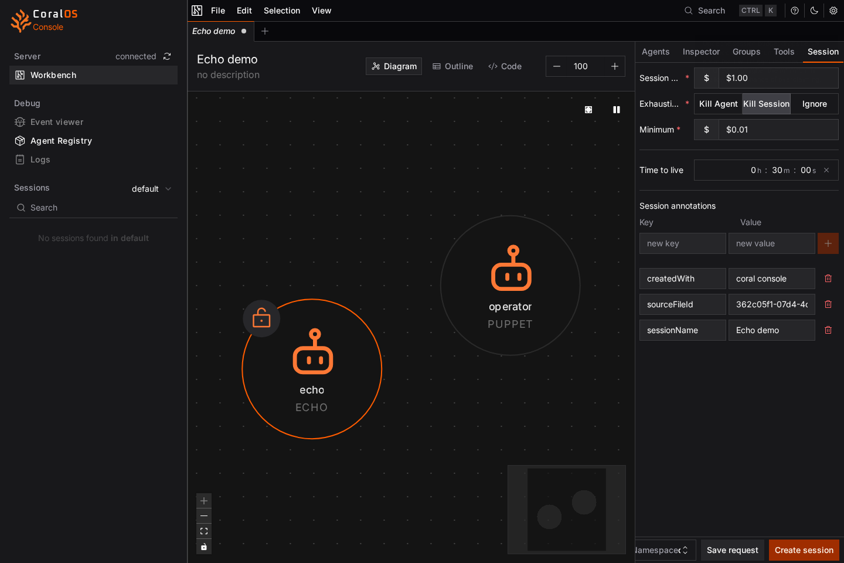Open Workbench in the sidebar
Image resolution: width=844 pixels, height=563 pixels.
pyautogui.click(x=93, y=75)
